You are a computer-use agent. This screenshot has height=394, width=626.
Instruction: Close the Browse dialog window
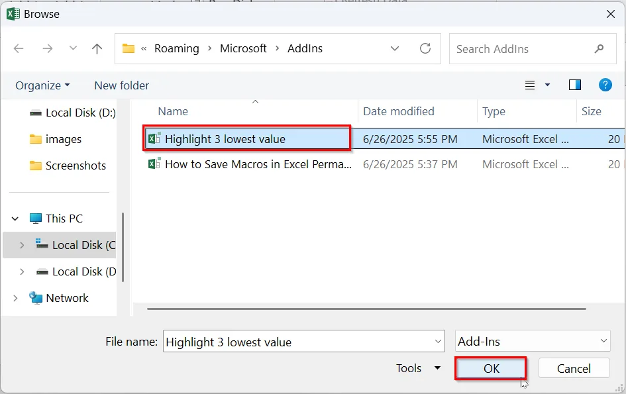point(610,14)
